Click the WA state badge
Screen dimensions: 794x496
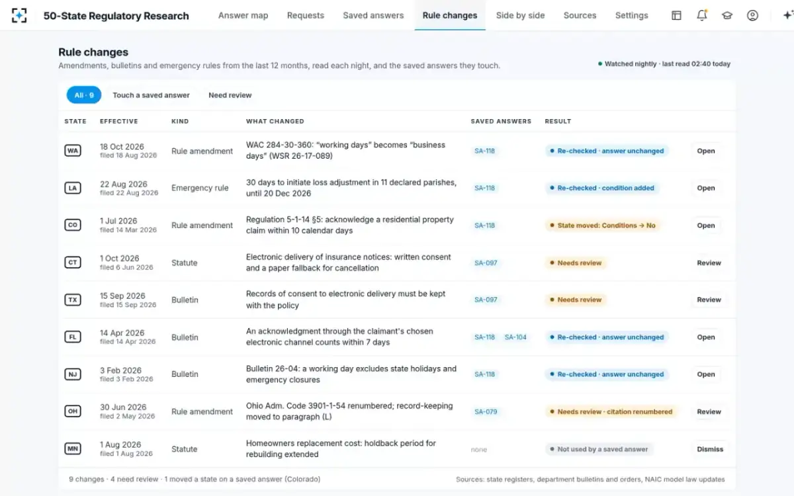[73, 151]
